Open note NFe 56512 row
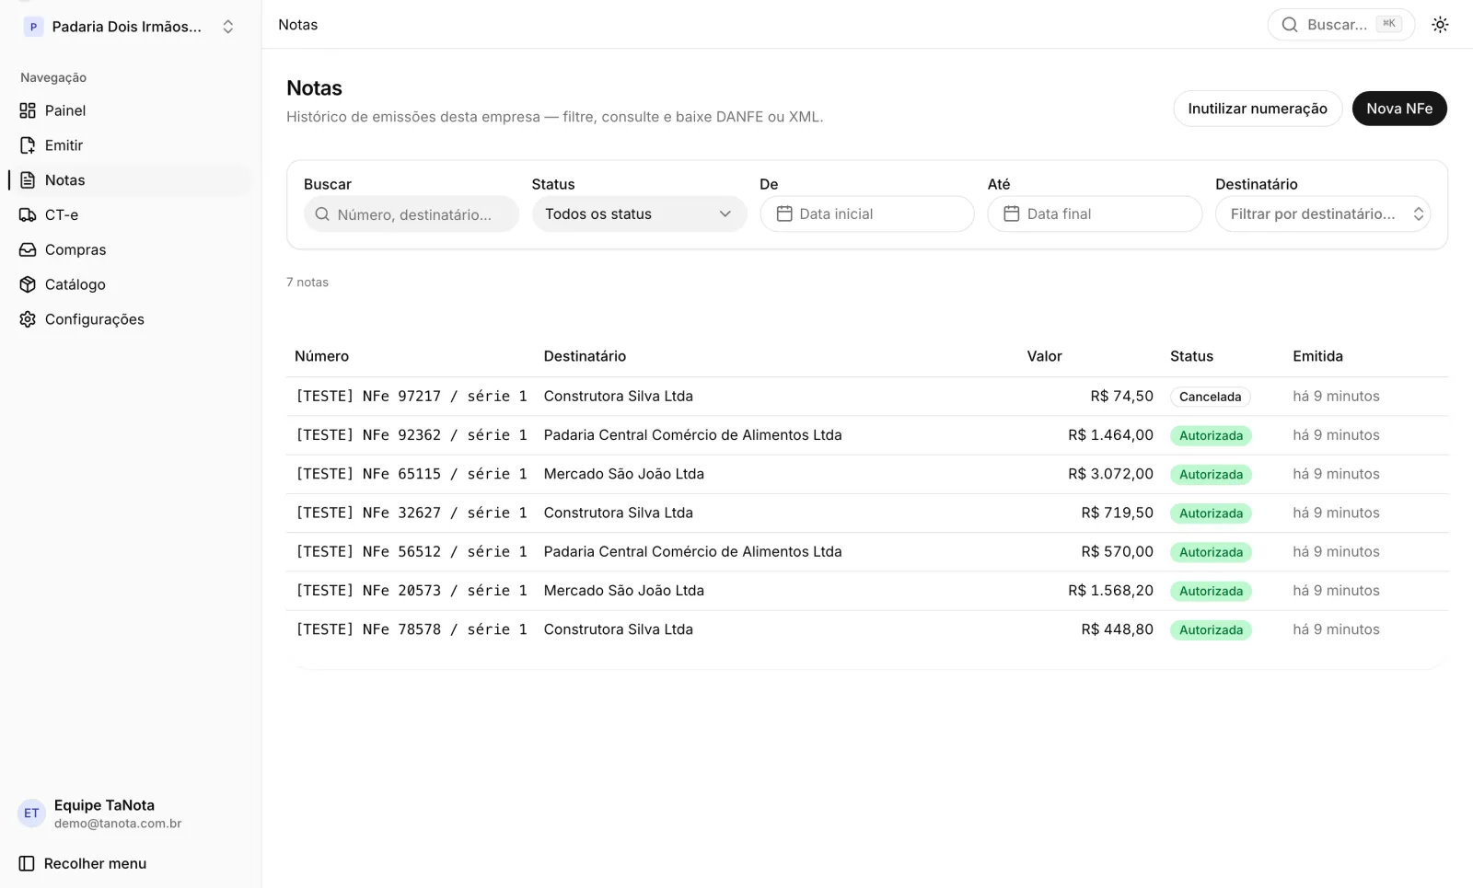The image size is (1473, 888). 867,552
